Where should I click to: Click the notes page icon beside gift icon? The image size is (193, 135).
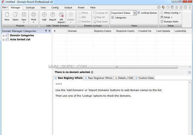pyautogui.click(x=176, y=7)
